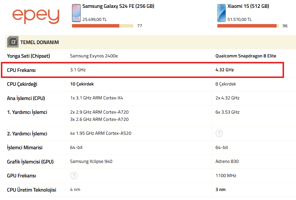The width and height of the screenshot is (296, 200).
Task: Select 1x 3.1 GHz ARM Cortex-X4 value
Action: click(x=96, y=98)
